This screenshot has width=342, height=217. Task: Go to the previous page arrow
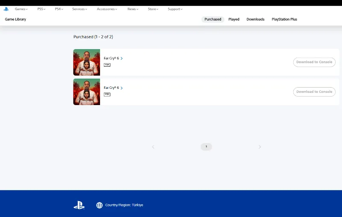point(153,147)
